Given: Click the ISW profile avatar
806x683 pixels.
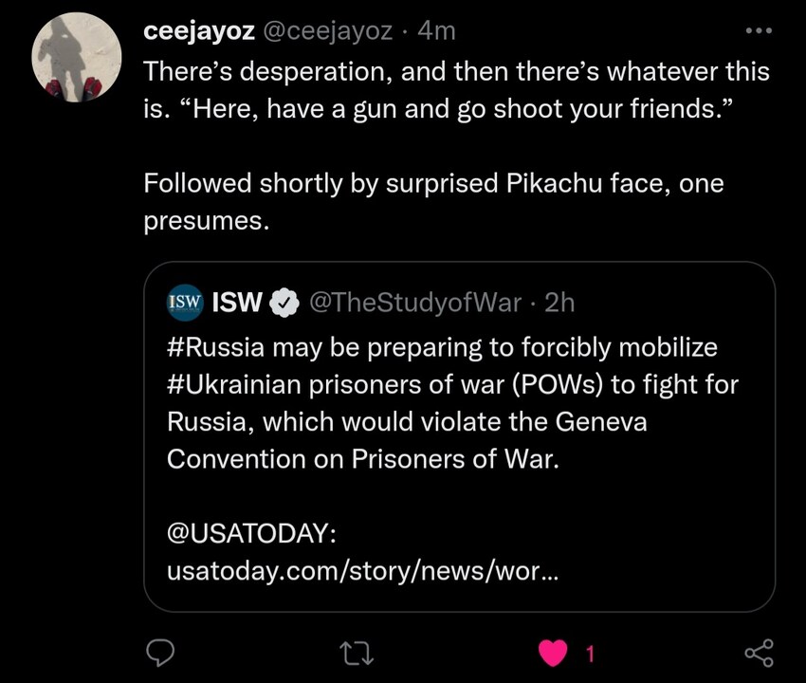Looking at the screenshot, I should tap(185, 303).
